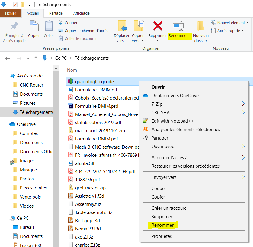Click the Couper scissors icon
Image resolution: width=253 pixels, height=247 pixels.
point(60,23)
